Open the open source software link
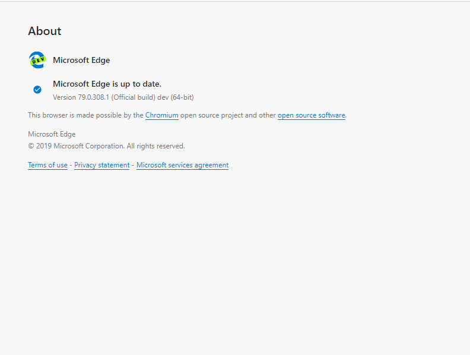The height and width of the screenshot is (355, 470). coord(312,115)
